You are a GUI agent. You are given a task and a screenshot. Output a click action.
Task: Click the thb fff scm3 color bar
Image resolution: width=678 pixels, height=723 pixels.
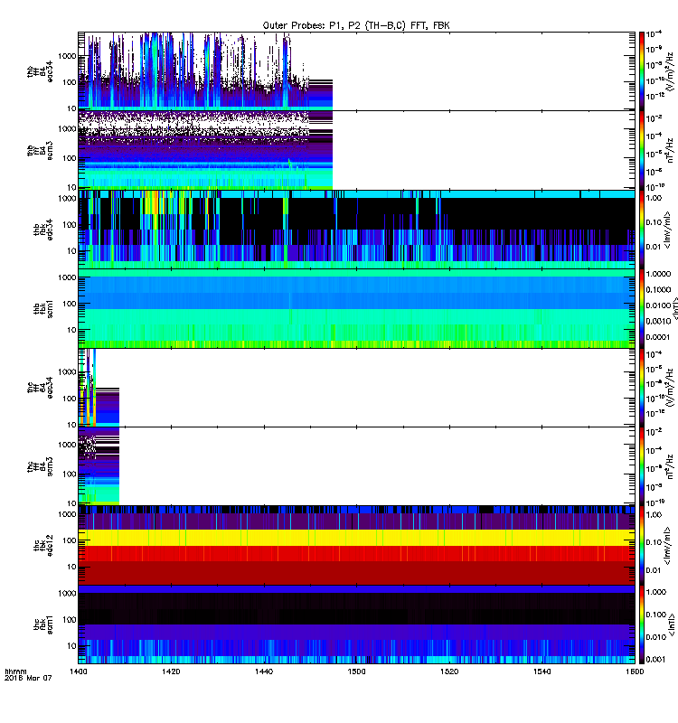641,150
